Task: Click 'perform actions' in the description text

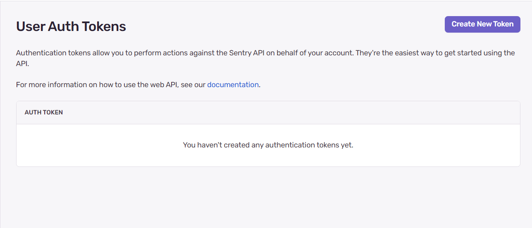Action: tap(159, 53)
